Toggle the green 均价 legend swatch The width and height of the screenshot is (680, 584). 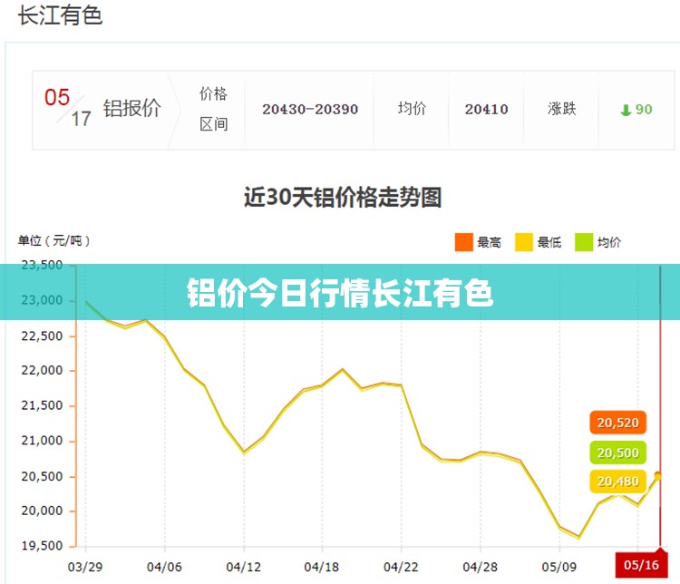[583, 242]
